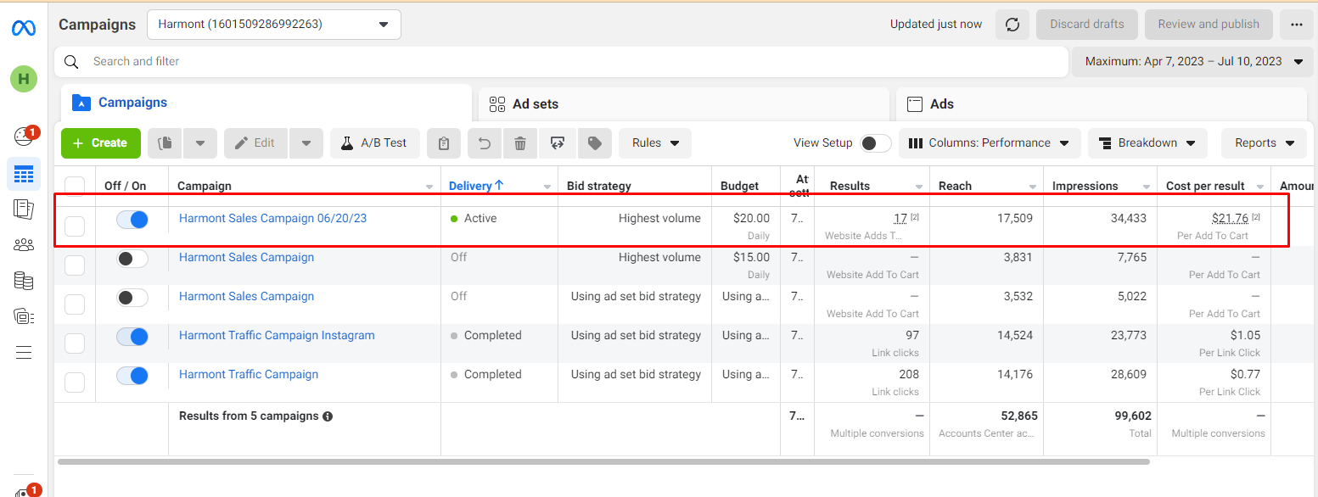The image size is (1318, 497).
Task: Open Billing coin stack icon in sidebar
Action: click(24, 281)
